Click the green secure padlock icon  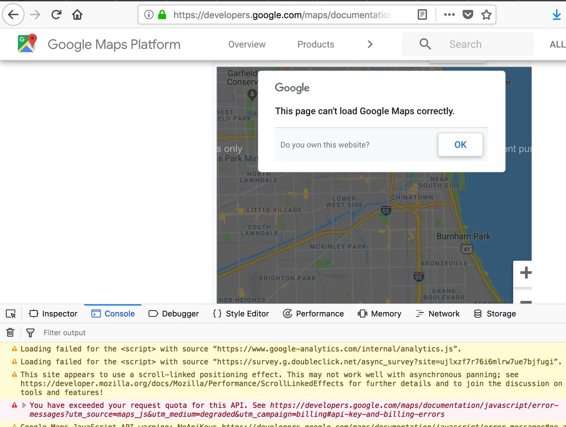pos(162,15)
